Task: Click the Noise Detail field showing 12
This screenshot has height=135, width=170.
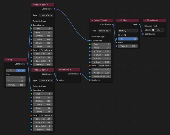Action: pos(101,76)
